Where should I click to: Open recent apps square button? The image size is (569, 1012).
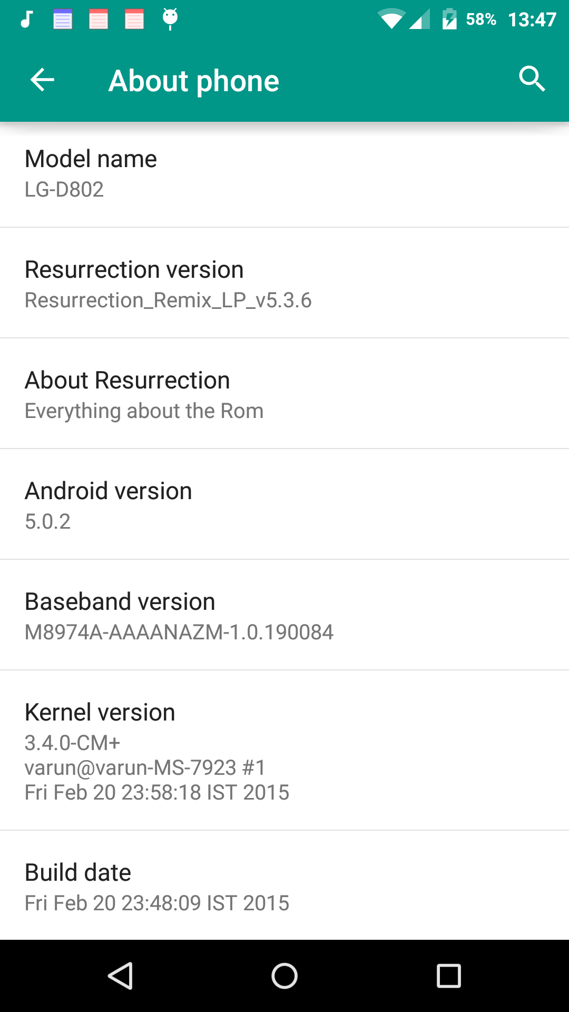click(x=449, y=976)
